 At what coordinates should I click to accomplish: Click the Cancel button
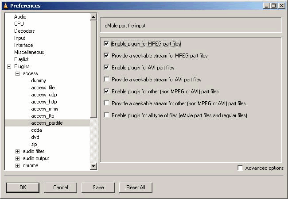60,188
